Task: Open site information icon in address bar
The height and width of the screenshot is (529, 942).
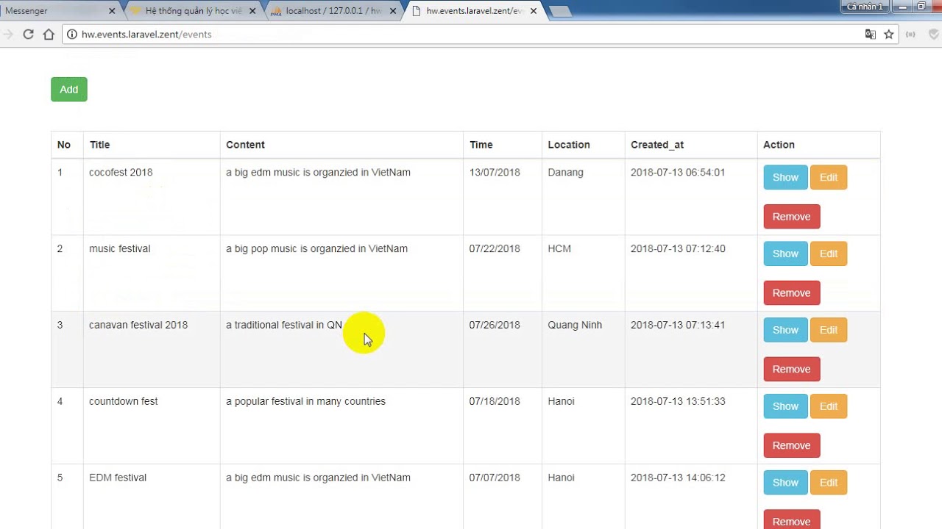Action: [x=72, y=34]
